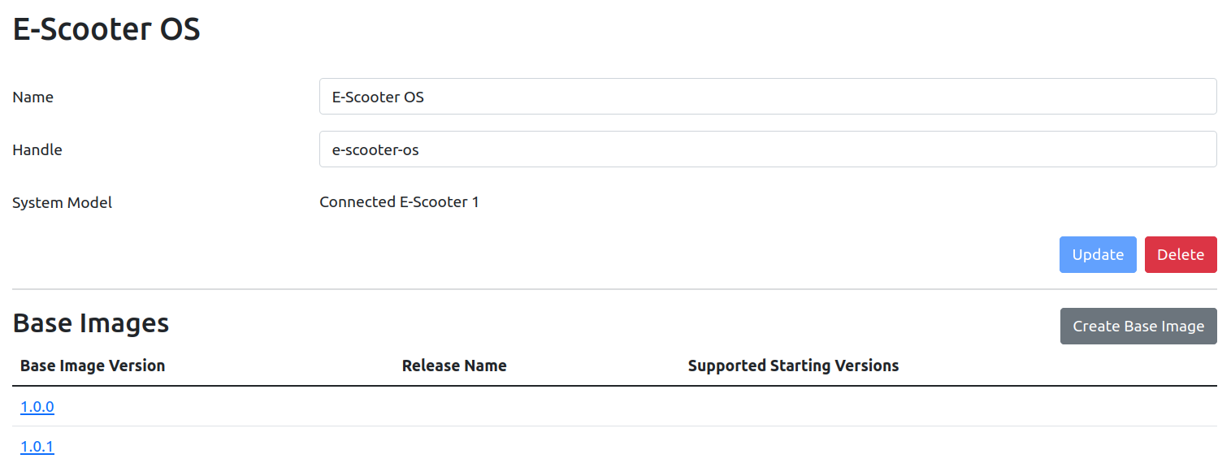The width and height of the screenshot is (1231, 463).
Task: Click the Handle field label
Action: 37,149
